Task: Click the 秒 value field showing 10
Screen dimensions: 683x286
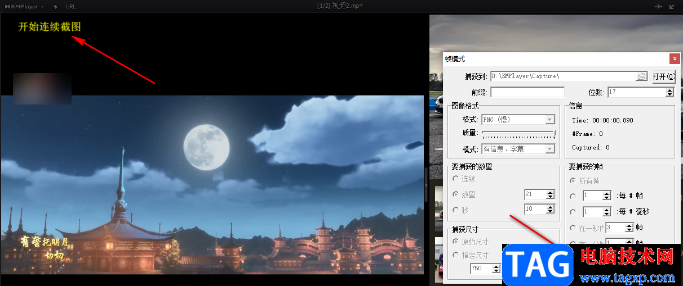Action: [x=535, y=210]
